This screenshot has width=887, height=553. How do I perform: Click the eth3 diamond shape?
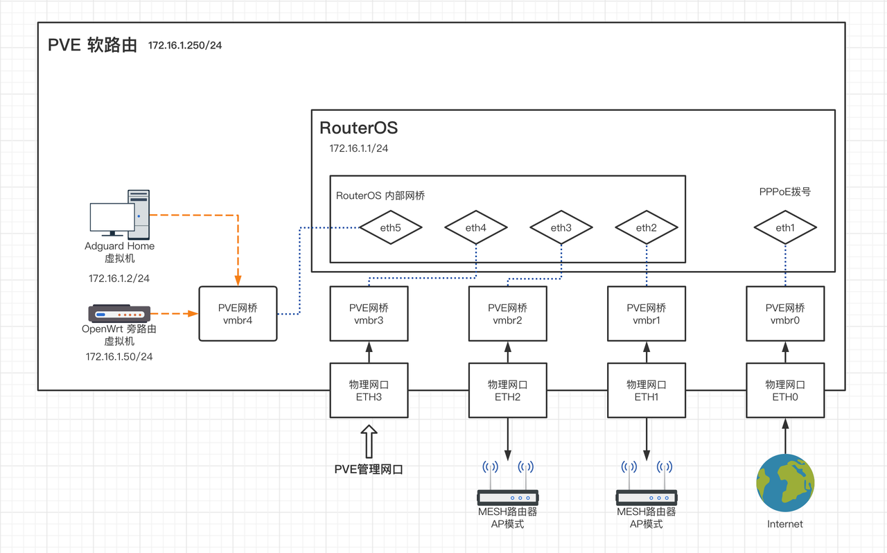coord(561,227)
